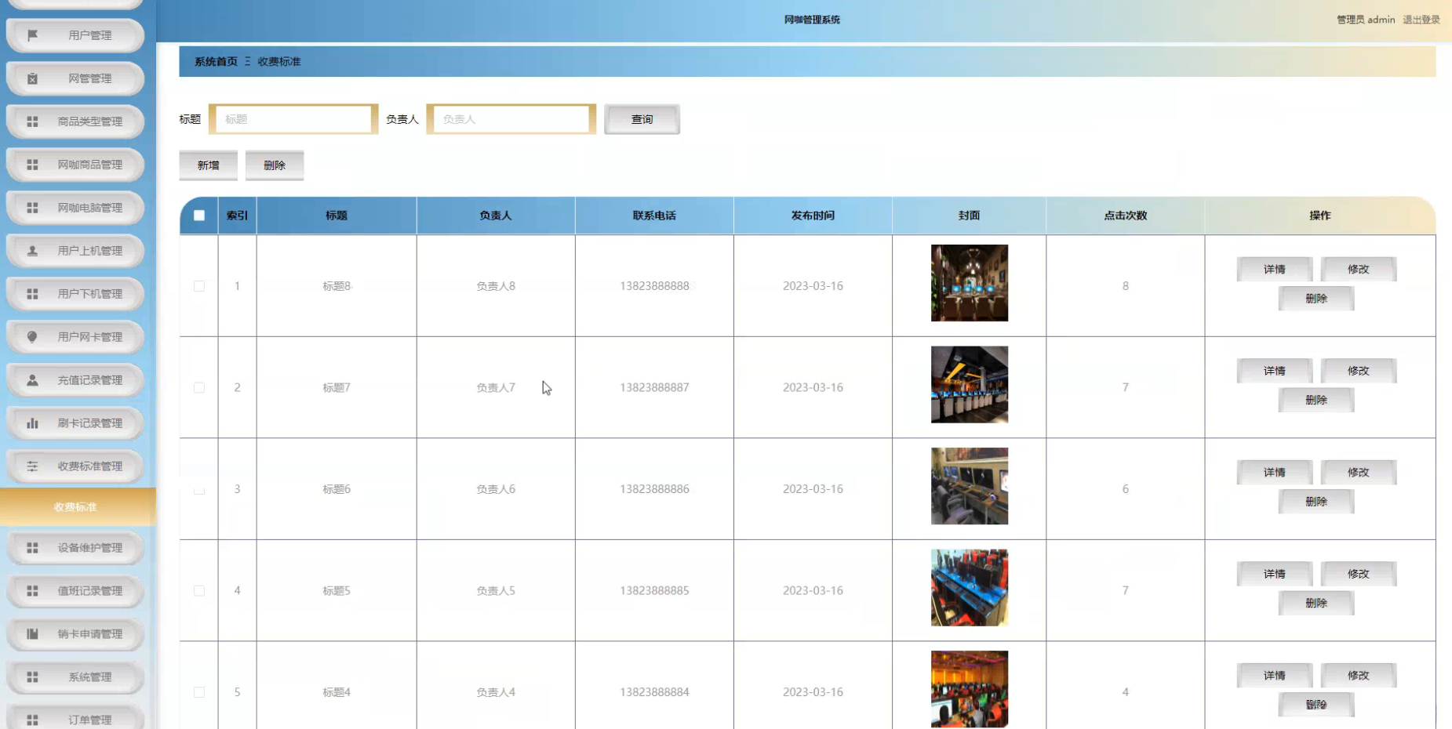Expand the 用户网卡管理 sidebar menu

pos(75,337)
